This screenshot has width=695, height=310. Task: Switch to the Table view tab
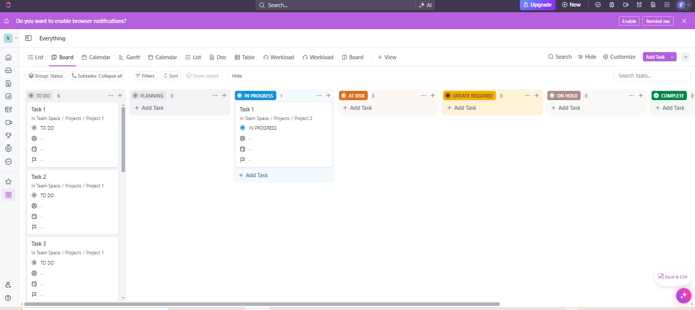click(244, 57)
